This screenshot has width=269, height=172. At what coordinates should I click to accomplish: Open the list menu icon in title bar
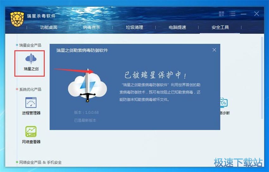[233, 14]
